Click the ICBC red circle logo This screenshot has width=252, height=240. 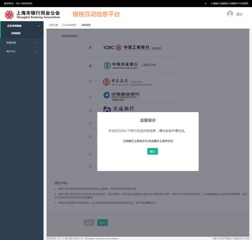119,48
